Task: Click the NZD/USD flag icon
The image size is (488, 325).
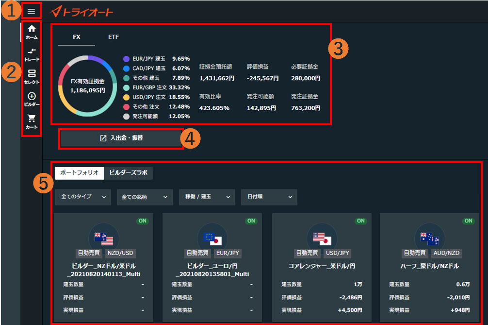Action: pyautogui.click(x=104, y=239)
